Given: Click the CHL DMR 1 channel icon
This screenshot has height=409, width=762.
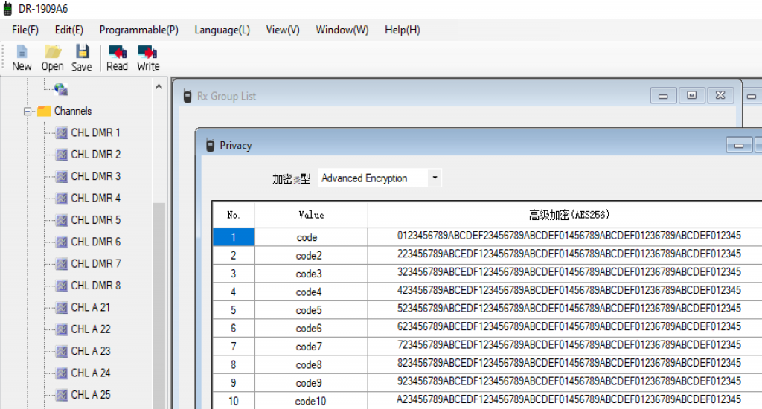Looking at the screenshot, I should [x=62, y=132].
